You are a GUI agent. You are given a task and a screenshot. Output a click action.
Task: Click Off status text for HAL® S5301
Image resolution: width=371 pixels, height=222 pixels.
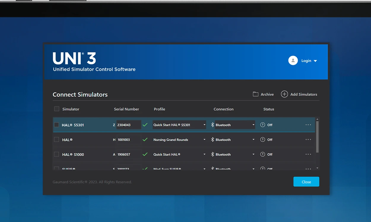(270, 125)
